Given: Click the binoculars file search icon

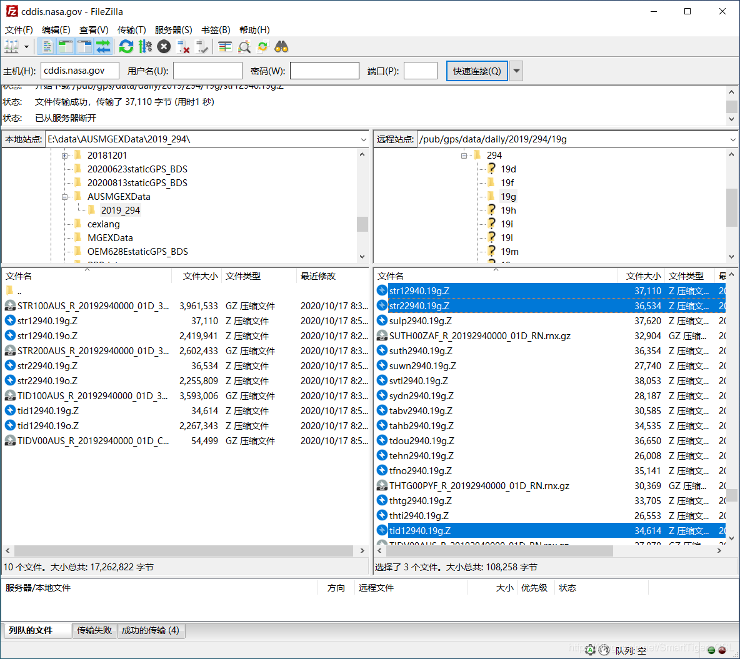Looking at the screenshot, I should [281, 47].
